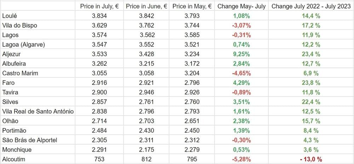354x164 pixels.
Task: Click Silves' 22,4 % yearly change
Action: [310, 102]
